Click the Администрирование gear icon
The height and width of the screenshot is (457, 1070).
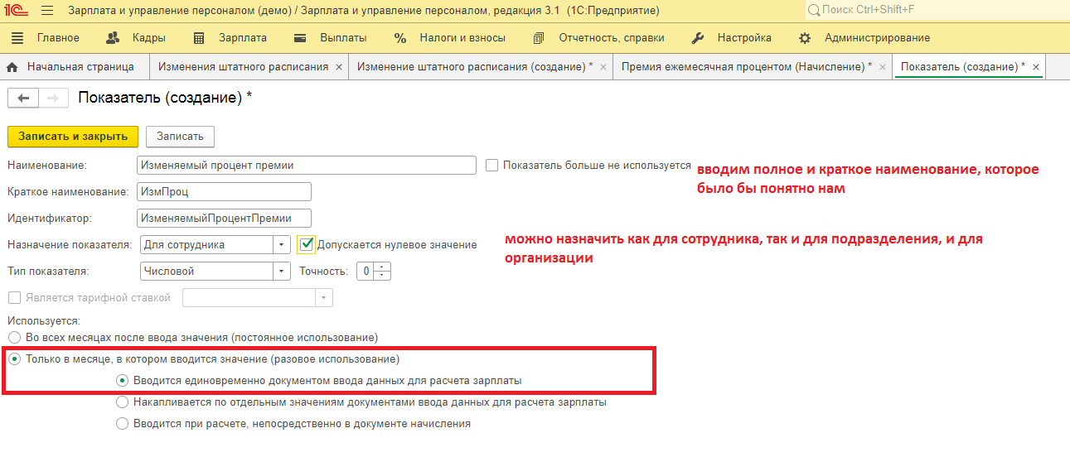coord(804,38)
